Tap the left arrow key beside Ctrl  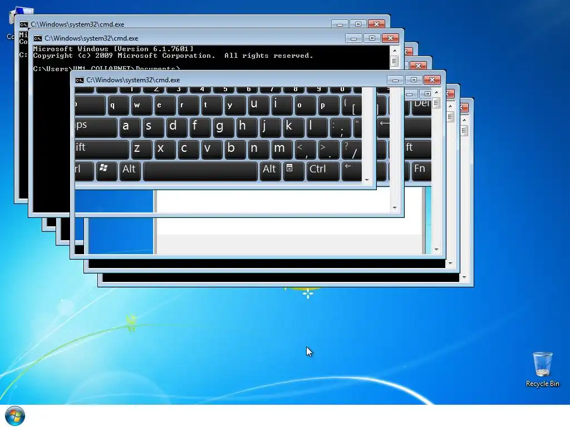352,171
